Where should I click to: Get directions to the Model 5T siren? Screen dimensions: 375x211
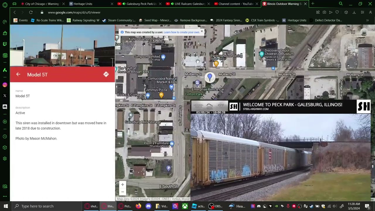click(x=106, y=74)
